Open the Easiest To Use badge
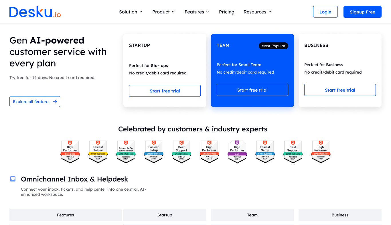 click(98, 152)
